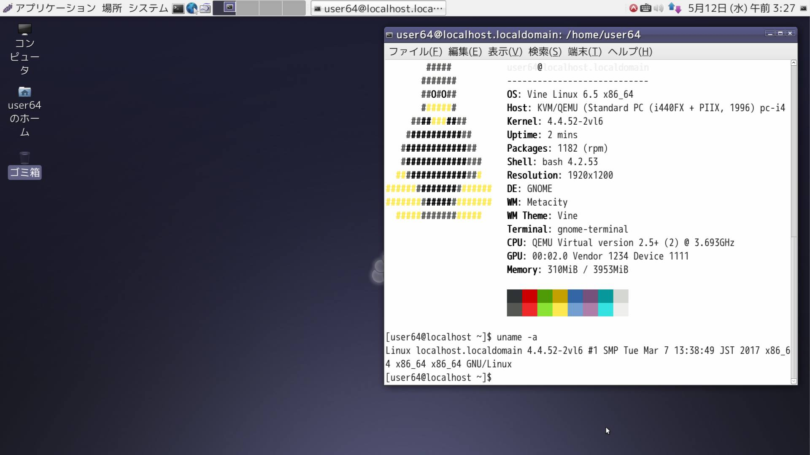Open network connection arrows icon

pyautogui.click(x=675, y=8)
